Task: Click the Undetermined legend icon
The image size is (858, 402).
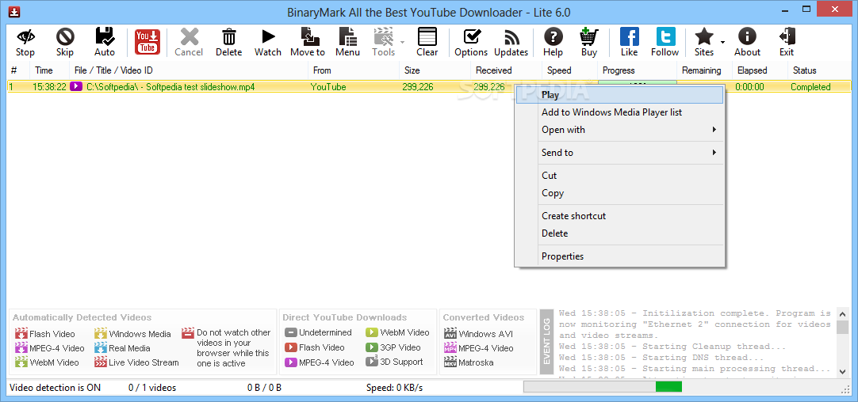Action: coord(290,332)
